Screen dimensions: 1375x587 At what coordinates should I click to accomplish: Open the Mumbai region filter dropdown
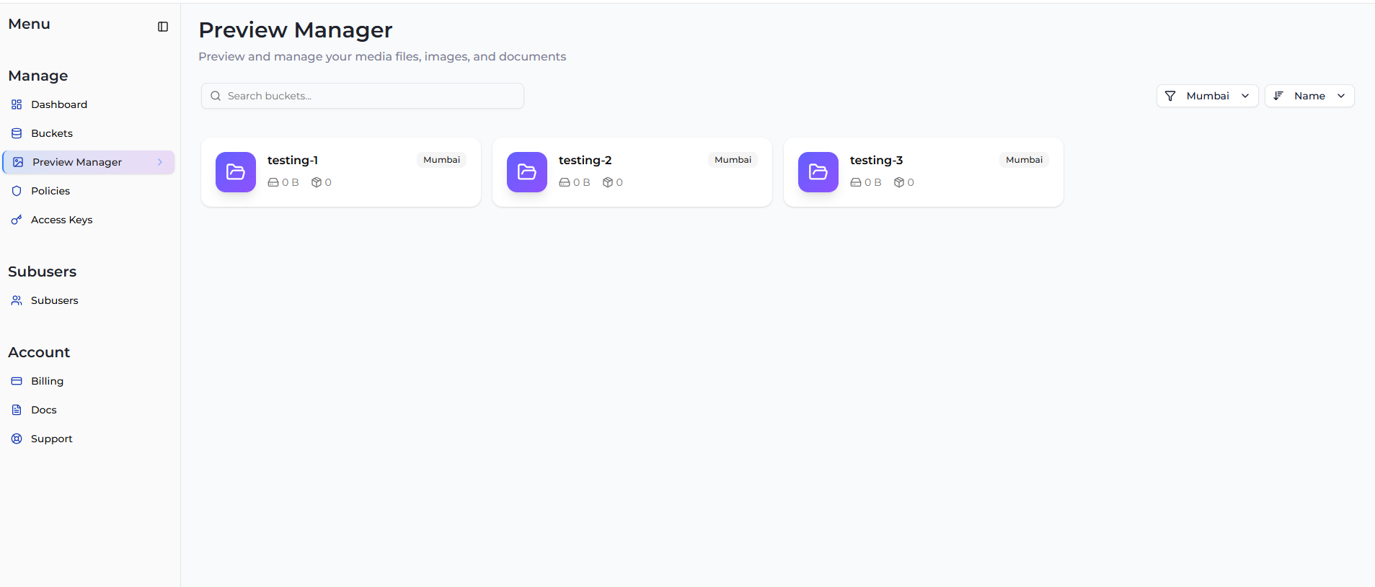1208,96
